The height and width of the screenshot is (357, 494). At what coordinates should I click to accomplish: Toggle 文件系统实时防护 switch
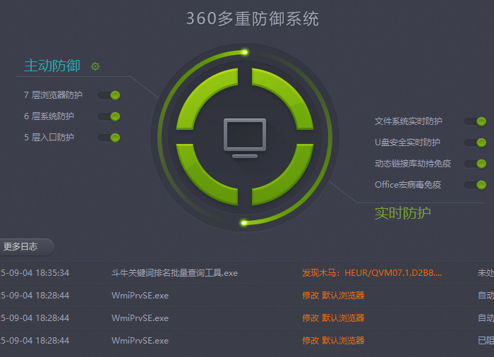pos(476,121)
